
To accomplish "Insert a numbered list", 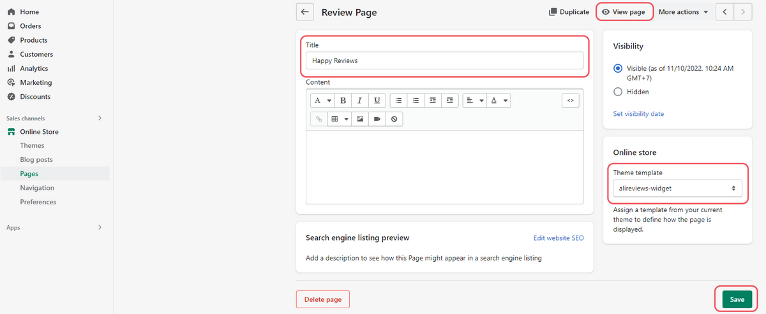I will coord(416,101).
